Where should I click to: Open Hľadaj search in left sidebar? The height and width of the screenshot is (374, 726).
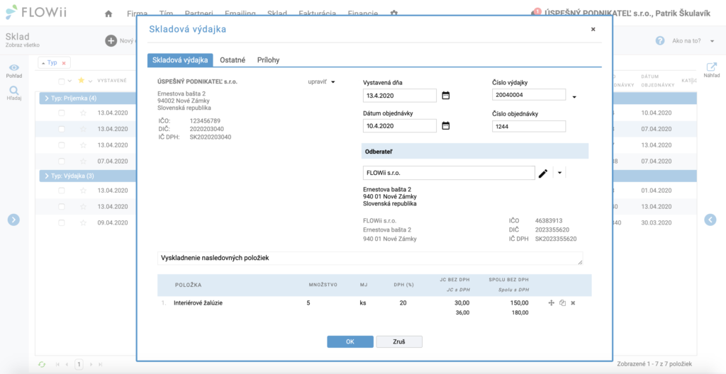[14, 90]
